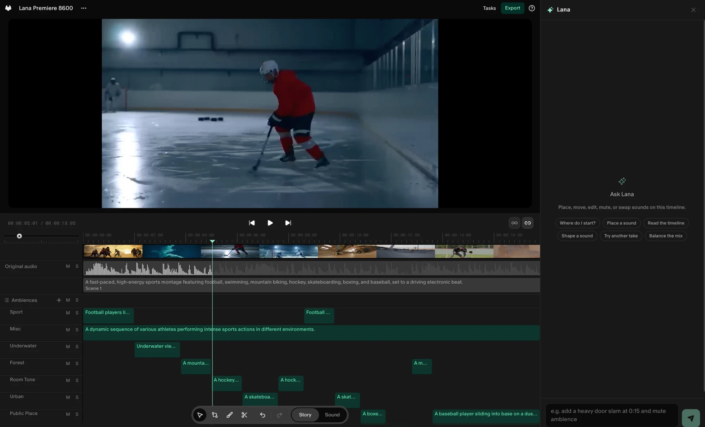Viewport: 705px width, 427px height.
Task: Undo the last action
Action: click(263, 415)
